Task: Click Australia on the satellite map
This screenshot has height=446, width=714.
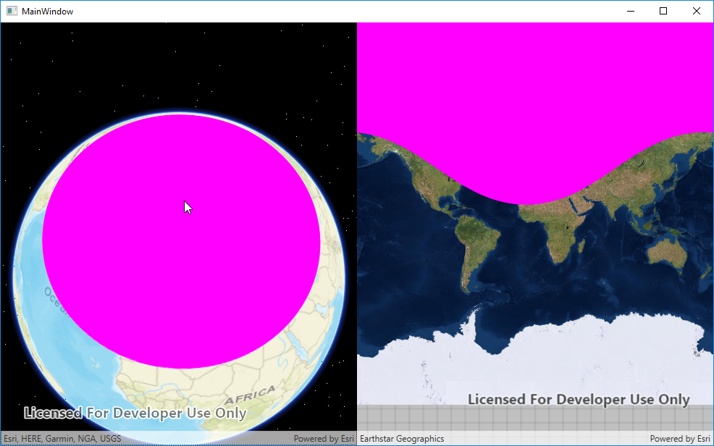Action: click(667, 255)
